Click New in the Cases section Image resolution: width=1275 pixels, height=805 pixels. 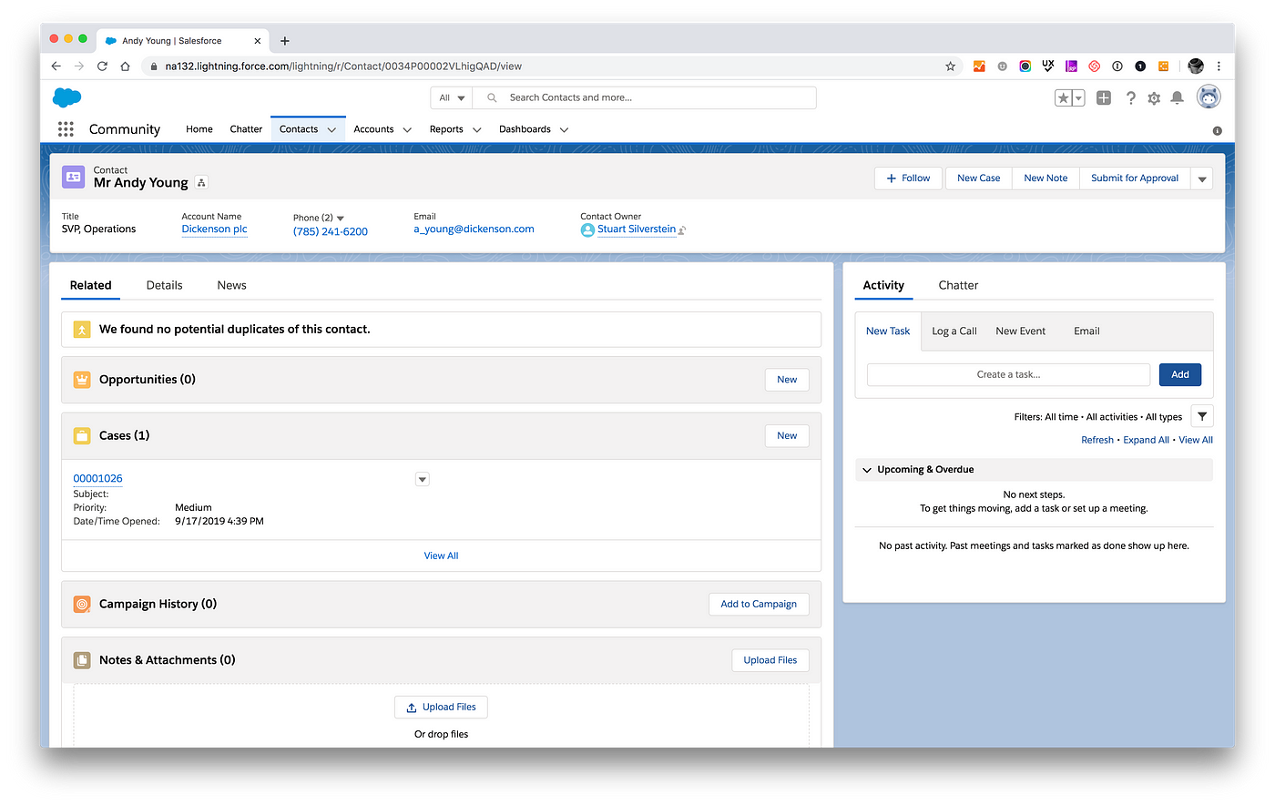click(787, 436)
